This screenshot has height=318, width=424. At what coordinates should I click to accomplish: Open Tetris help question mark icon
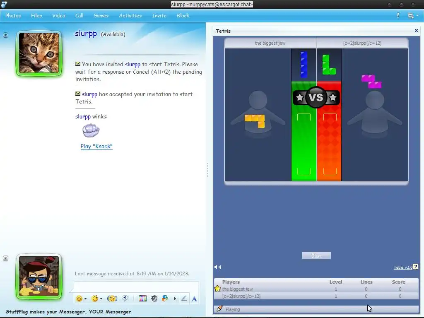(416, 267)
